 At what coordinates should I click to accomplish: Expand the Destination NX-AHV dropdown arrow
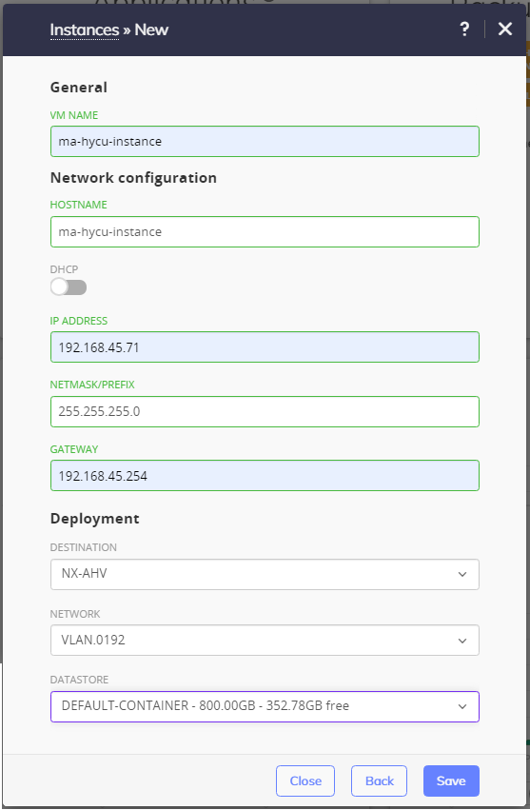coord(462,574)
